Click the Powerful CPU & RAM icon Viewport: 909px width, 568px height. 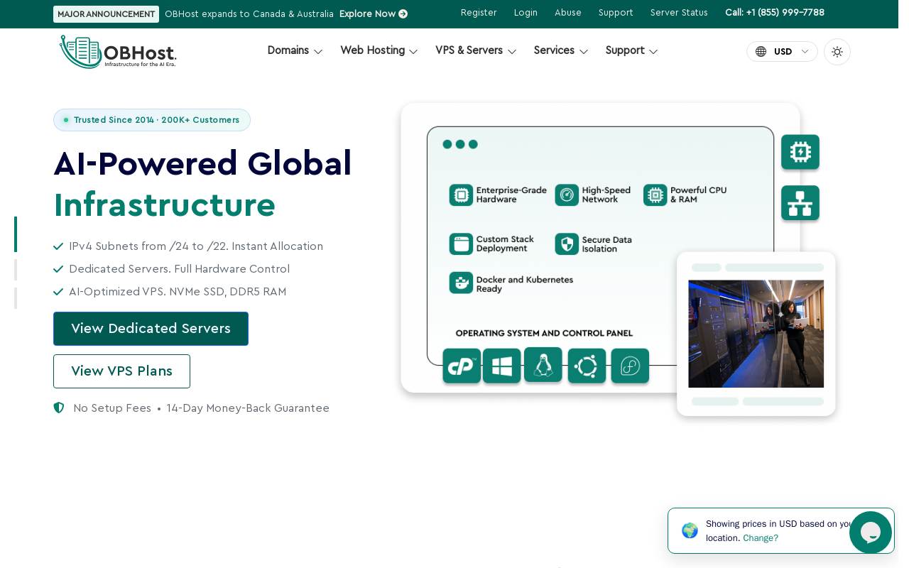click(655, 195)
